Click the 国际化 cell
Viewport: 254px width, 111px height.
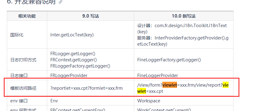coord(27,35)
